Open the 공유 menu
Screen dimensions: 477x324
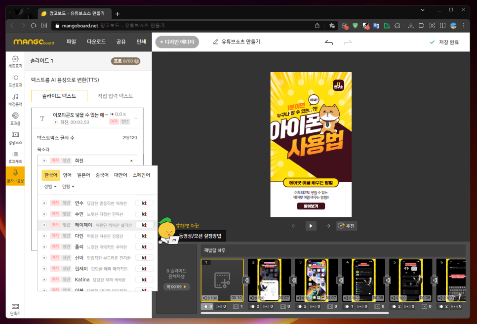[x=121, y=41]
